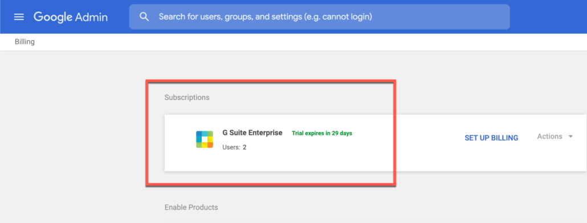Open the Google Admin home logo
Image resolution: width=587 pixels, height=223 pixels.
[x=71, y=17]
